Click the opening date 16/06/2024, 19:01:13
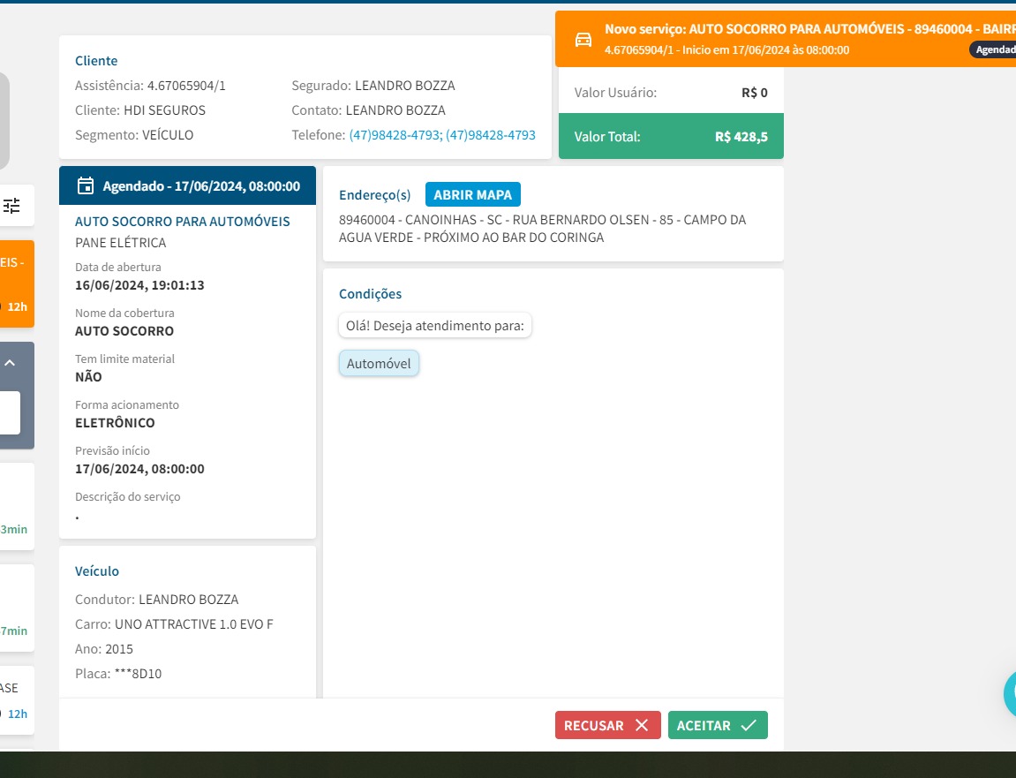This screenshot has height=778, width=1016. tap(140, 285)
